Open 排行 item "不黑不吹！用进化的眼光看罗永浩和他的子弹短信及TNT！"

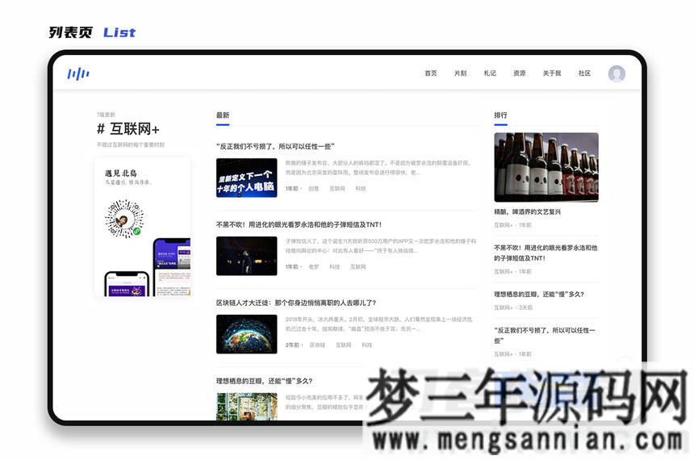(x=546, y=253)
